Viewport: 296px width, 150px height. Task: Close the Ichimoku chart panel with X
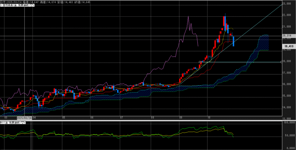(x=34, y=5)
